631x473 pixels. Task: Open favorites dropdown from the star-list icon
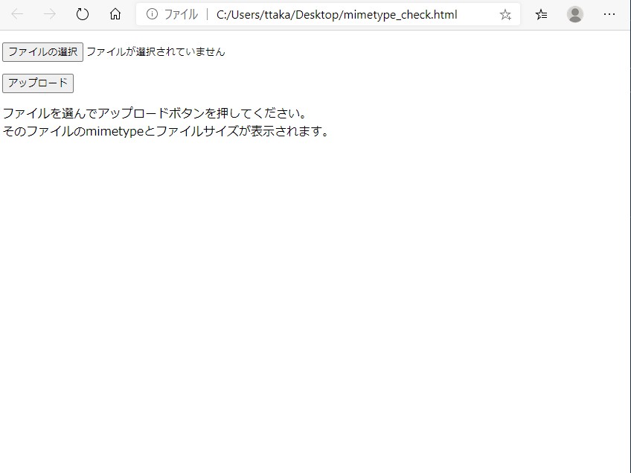click(x=542, y=13)
